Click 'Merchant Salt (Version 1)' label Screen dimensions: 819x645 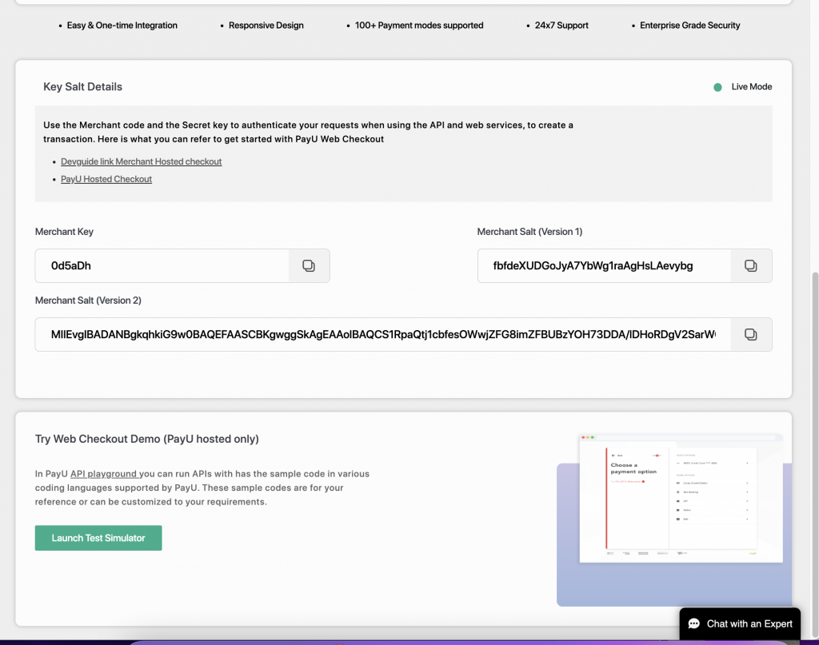pyautogui.click(x=529, y=232)
